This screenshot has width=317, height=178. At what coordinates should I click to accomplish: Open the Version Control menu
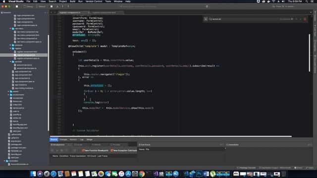point(94,1)
